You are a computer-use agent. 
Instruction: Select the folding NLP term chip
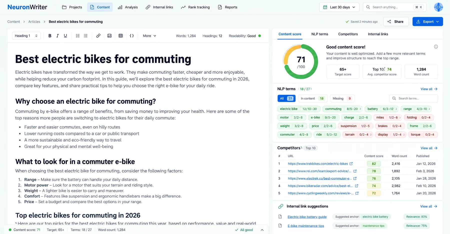[x=419, y=117]
